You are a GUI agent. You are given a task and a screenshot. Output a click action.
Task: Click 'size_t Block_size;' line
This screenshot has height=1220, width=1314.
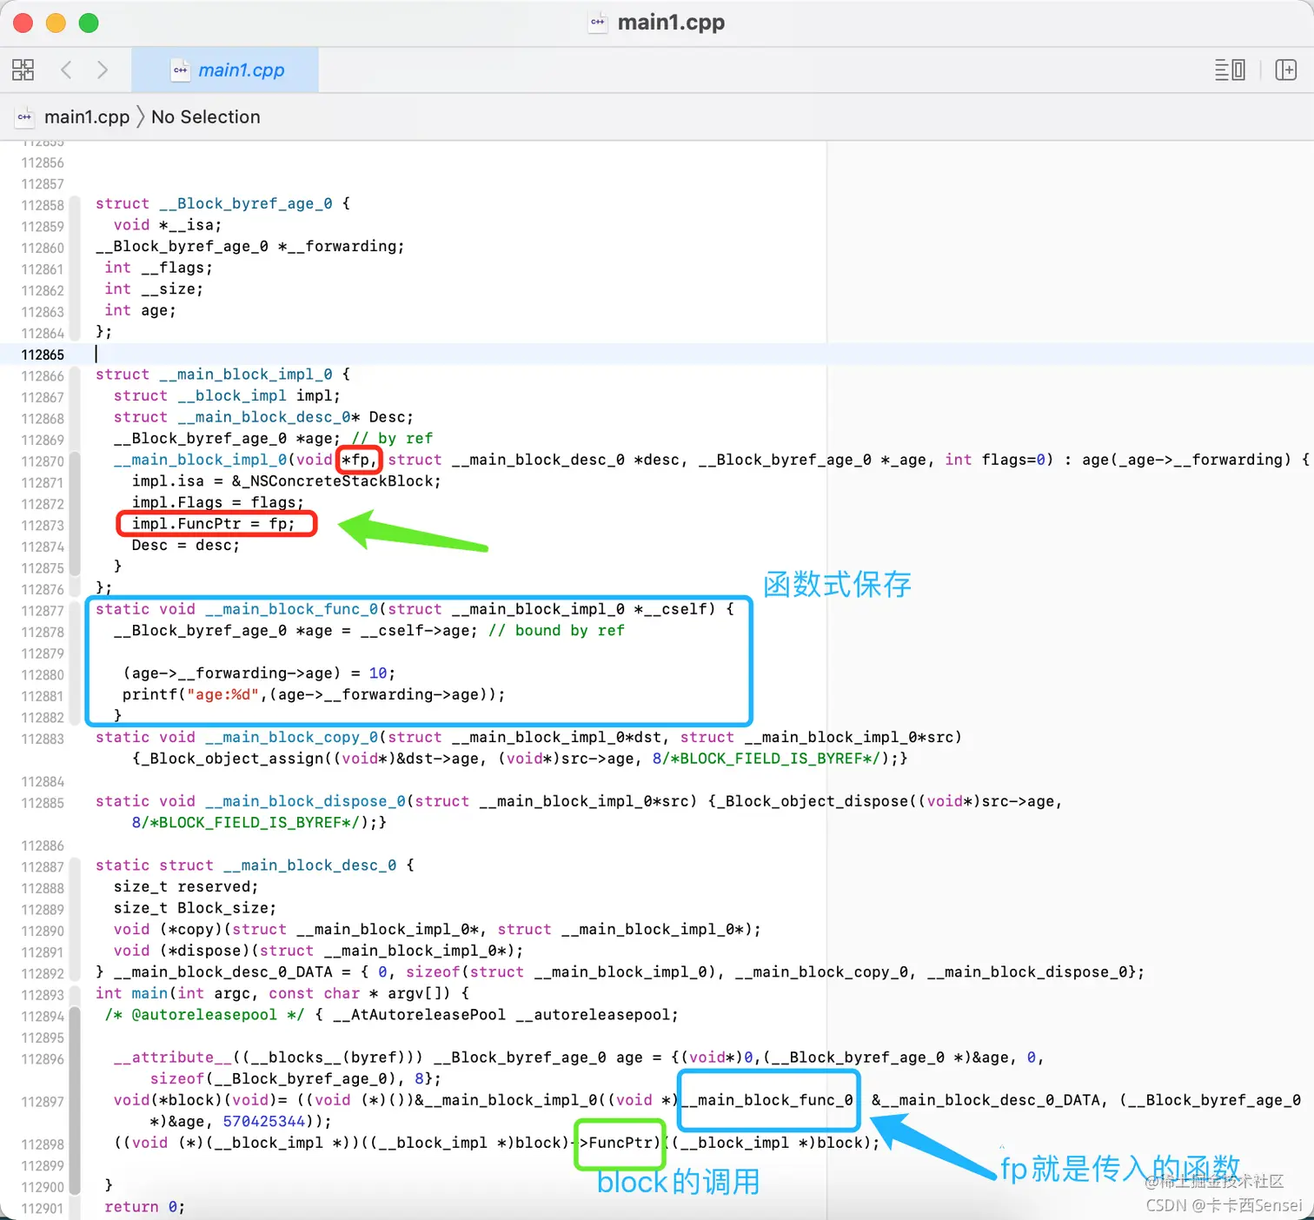pos(196,908)
